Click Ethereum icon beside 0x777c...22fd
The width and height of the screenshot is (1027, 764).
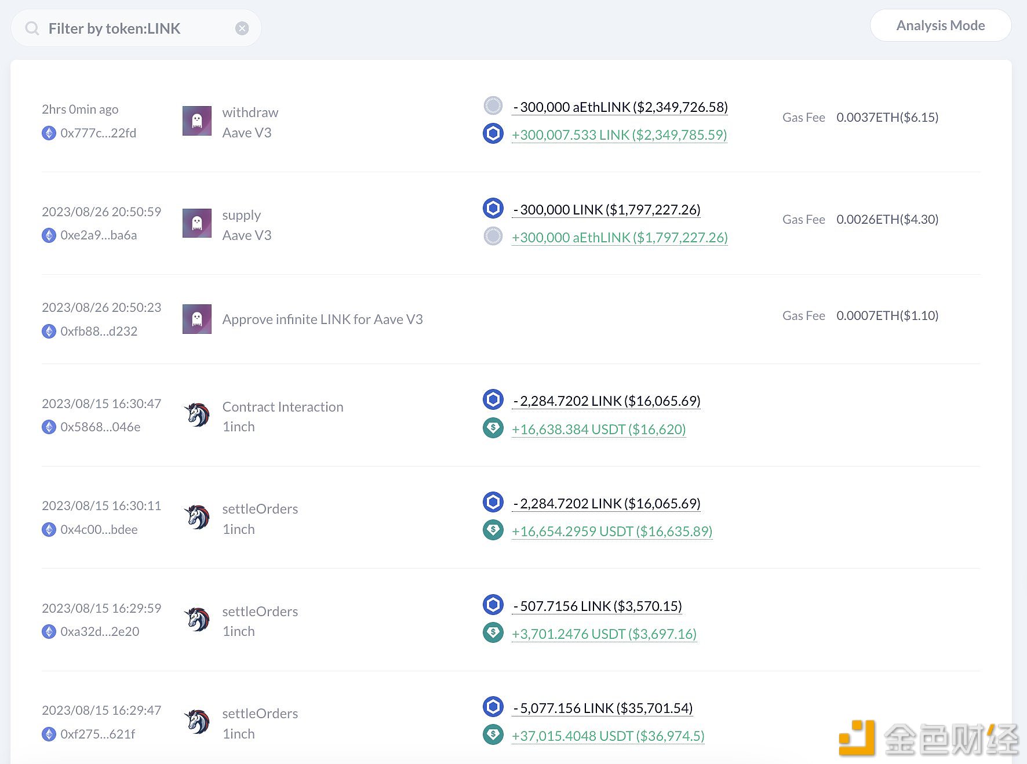49,133
